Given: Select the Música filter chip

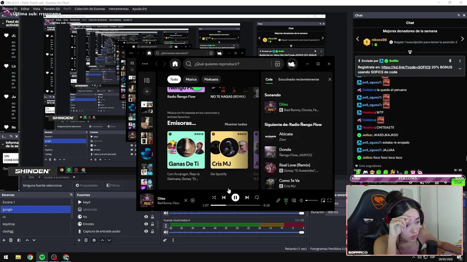Looking at the screenshot, I should [x=191, y=79].
